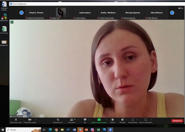Select Жанет Гпц video thumbnail
This screenshot has width=185, height=132.
tap(61, 12)
